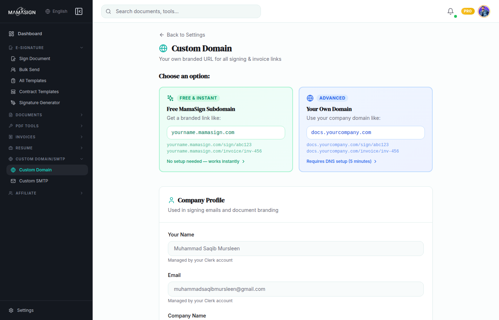This screenshot has width=499, height=320.
Task: Click the Dashboard grid icon
Action: [x=11, y=34]
